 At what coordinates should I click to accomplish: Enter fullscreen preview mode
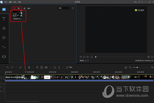coord(152,57)
